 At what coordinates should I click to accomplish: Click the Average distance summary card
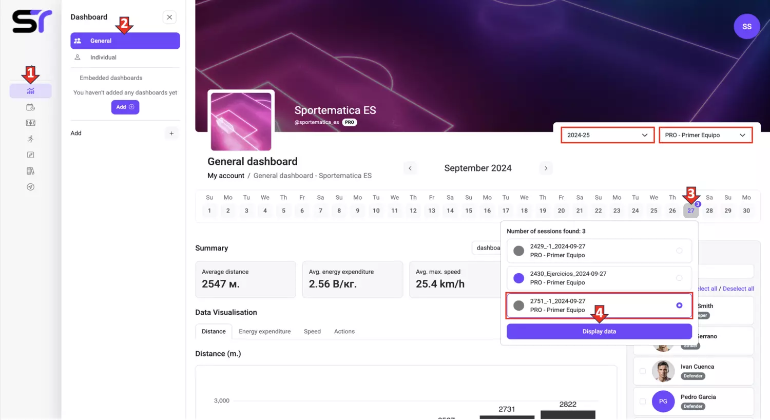coord(245,279)
